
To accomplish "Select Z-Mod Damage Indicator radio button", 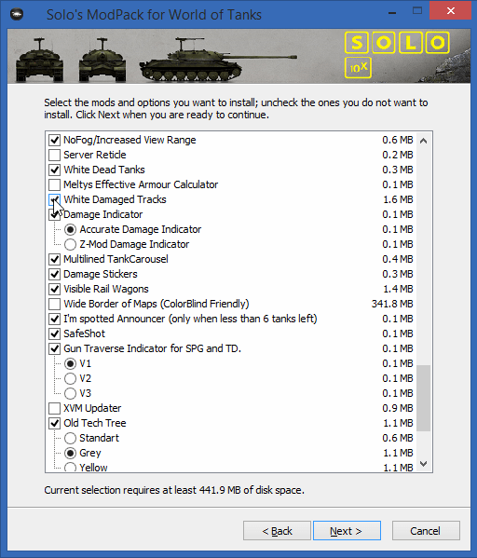I will point(70,244).
